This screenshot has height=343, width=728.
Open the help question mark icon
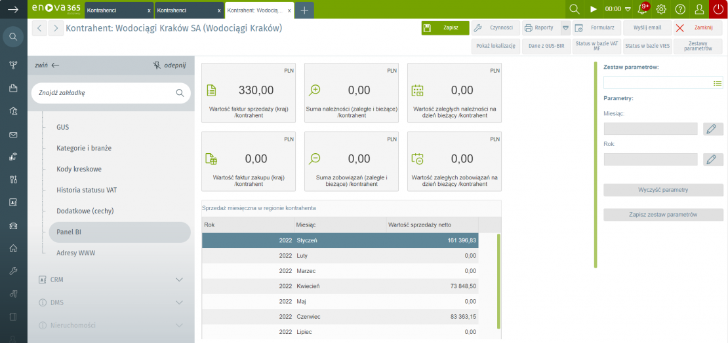(x=680, y=9)
